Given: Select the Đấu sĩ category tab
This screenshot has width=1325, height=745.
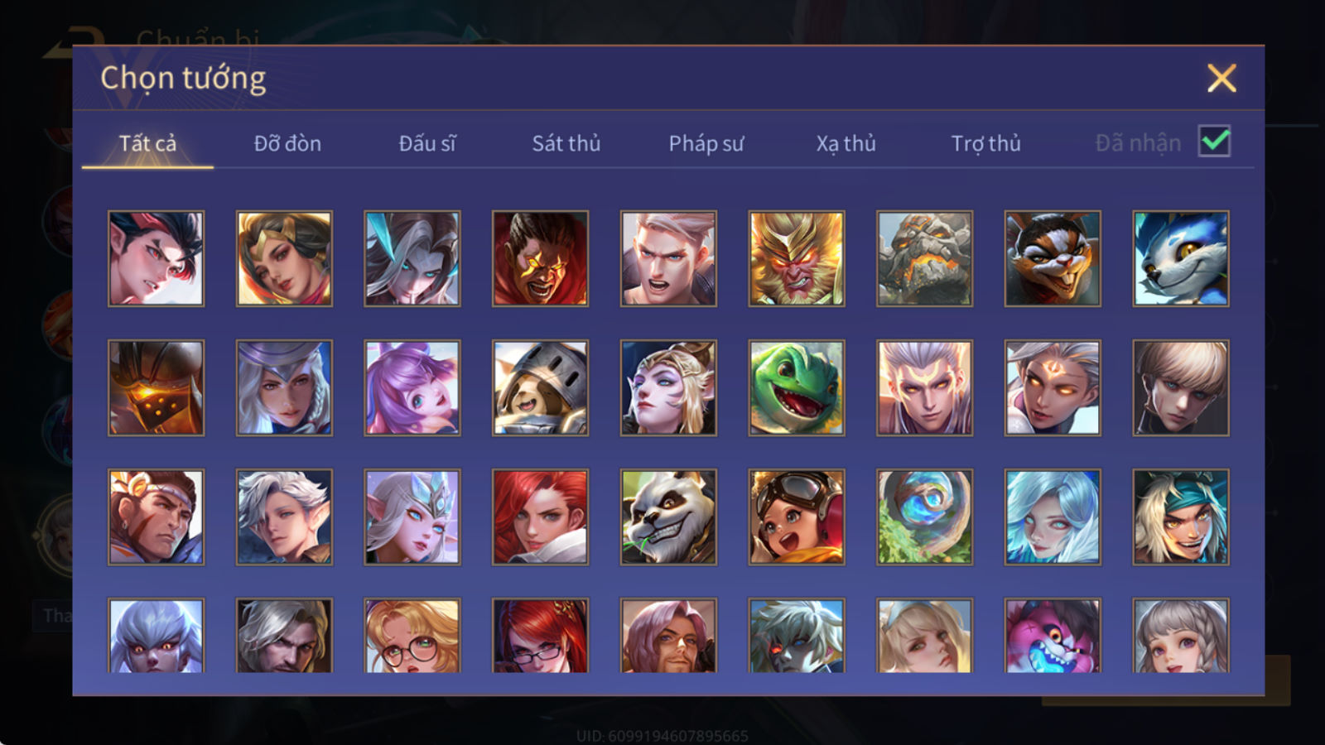Looking at the screenshot, I should [x=426, y=143].
